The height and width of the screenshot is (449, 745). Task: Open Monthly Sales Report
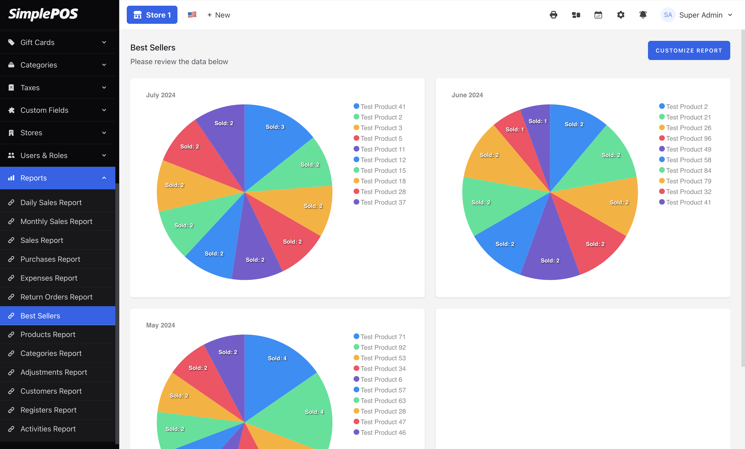click(56, 221)
